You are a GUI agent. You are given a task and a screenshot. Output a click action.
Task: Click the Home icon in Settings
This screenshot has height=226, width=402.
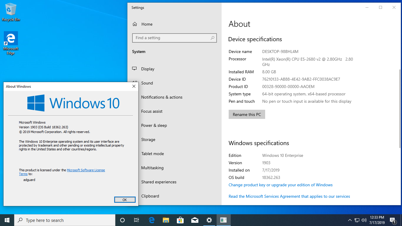(135, 24)
